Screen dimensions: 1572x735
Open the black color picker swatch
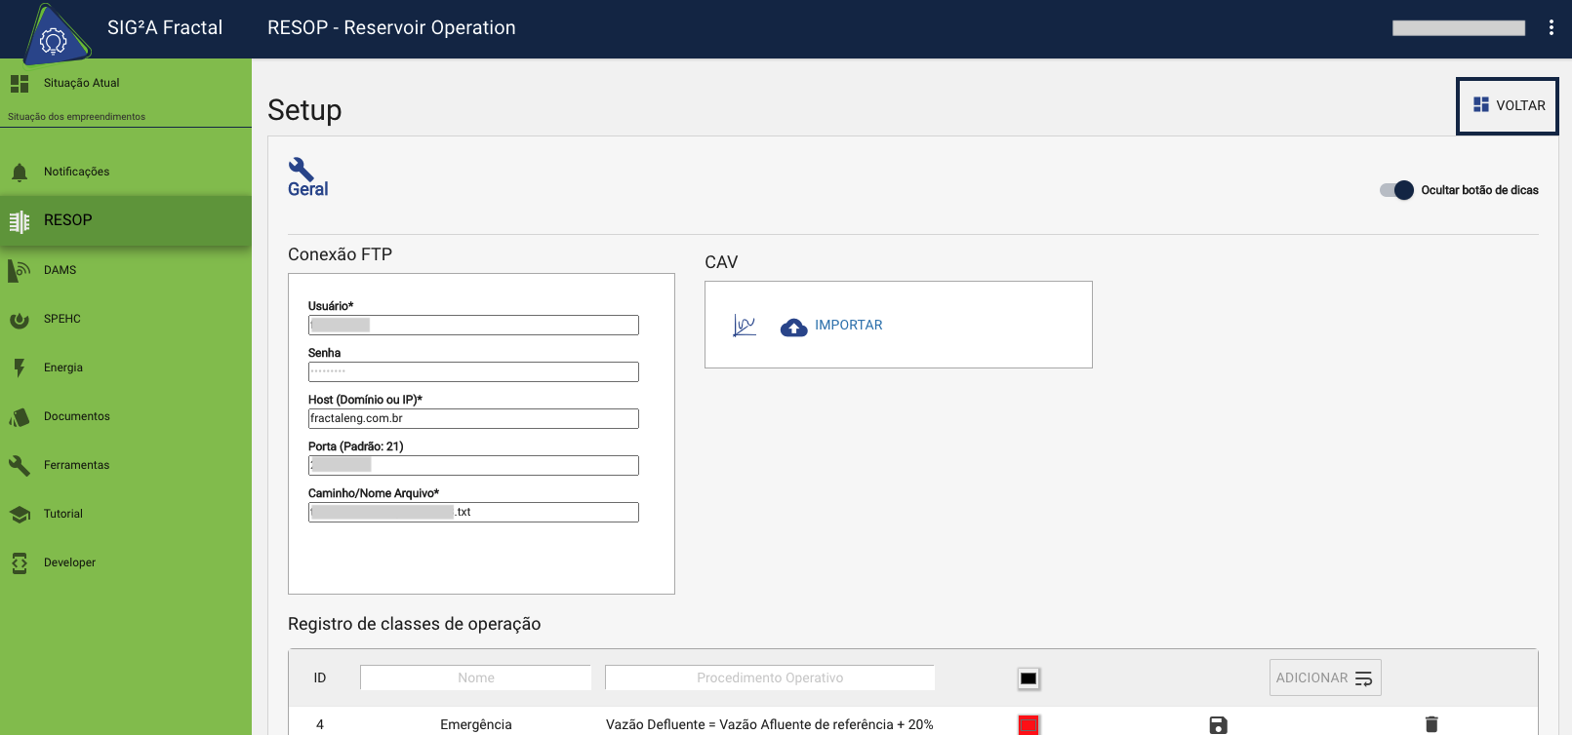pyautogui.click(x=1028, y=678)
